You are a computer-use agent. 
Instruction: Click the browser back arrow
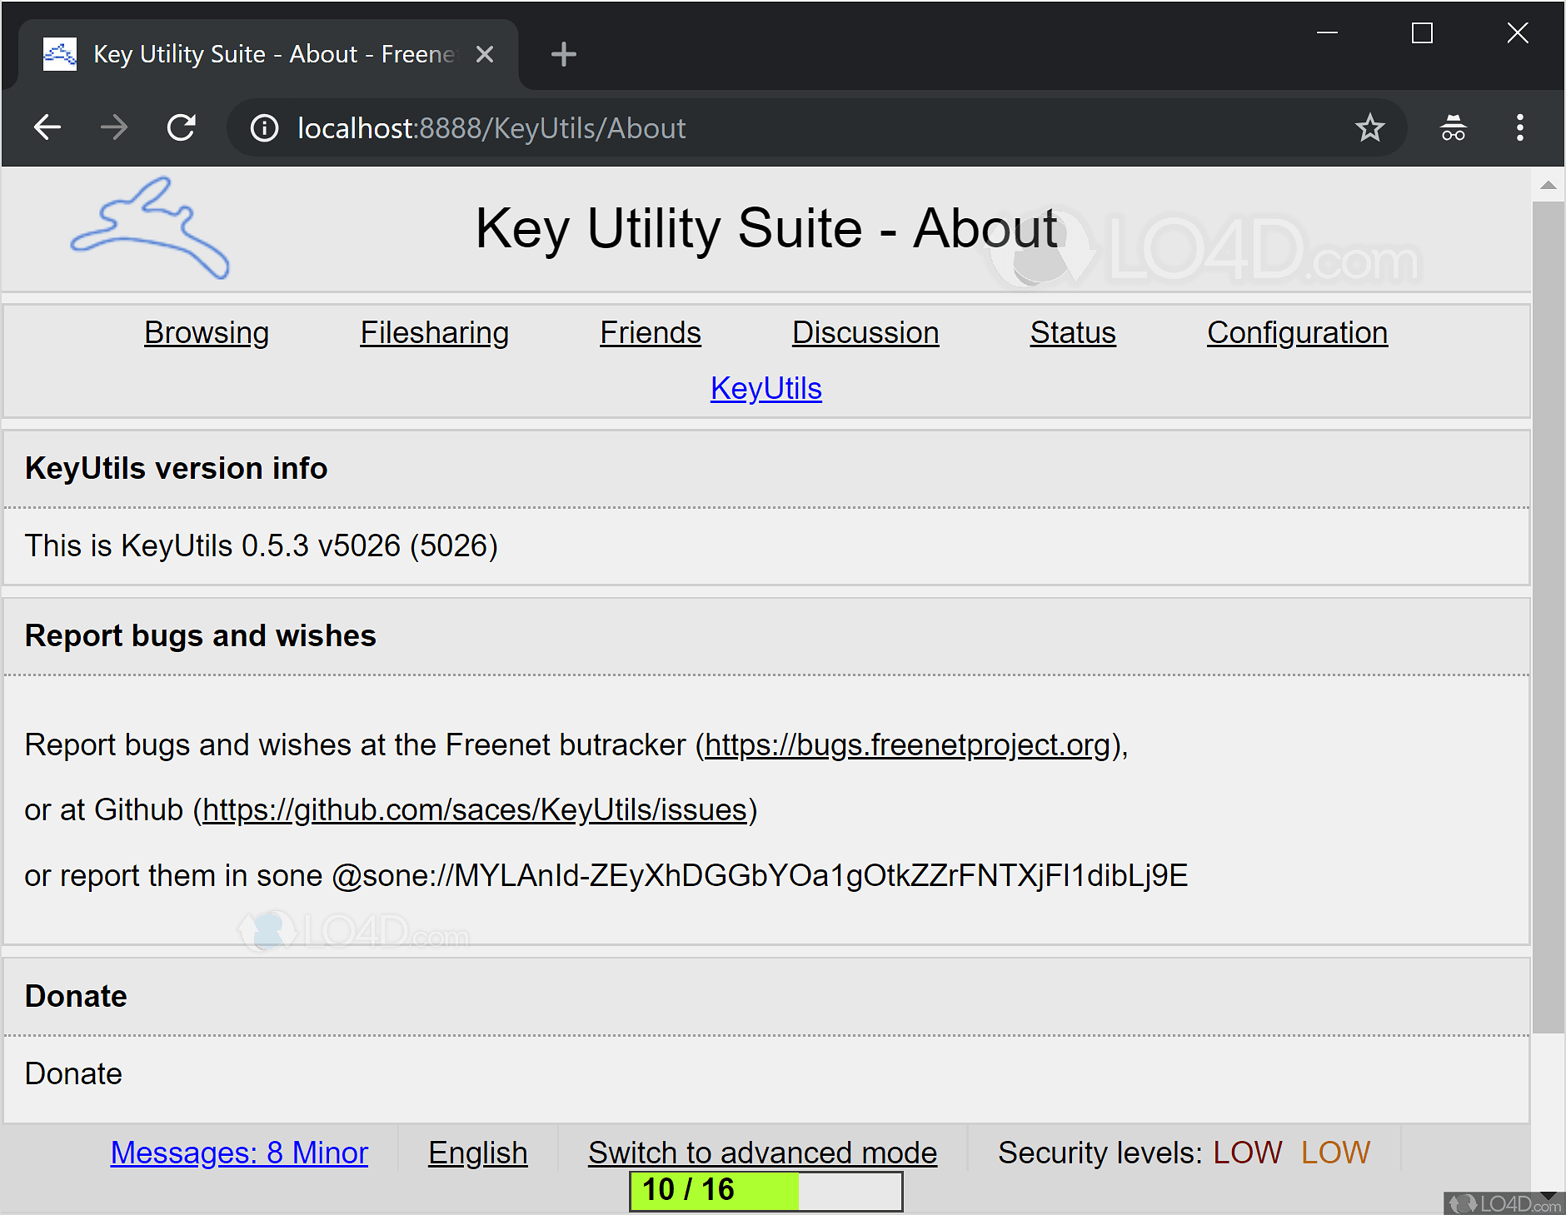click(47, 128)
